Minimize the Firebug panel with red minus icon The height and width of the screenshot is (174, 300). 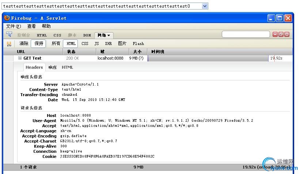[275, 34]
